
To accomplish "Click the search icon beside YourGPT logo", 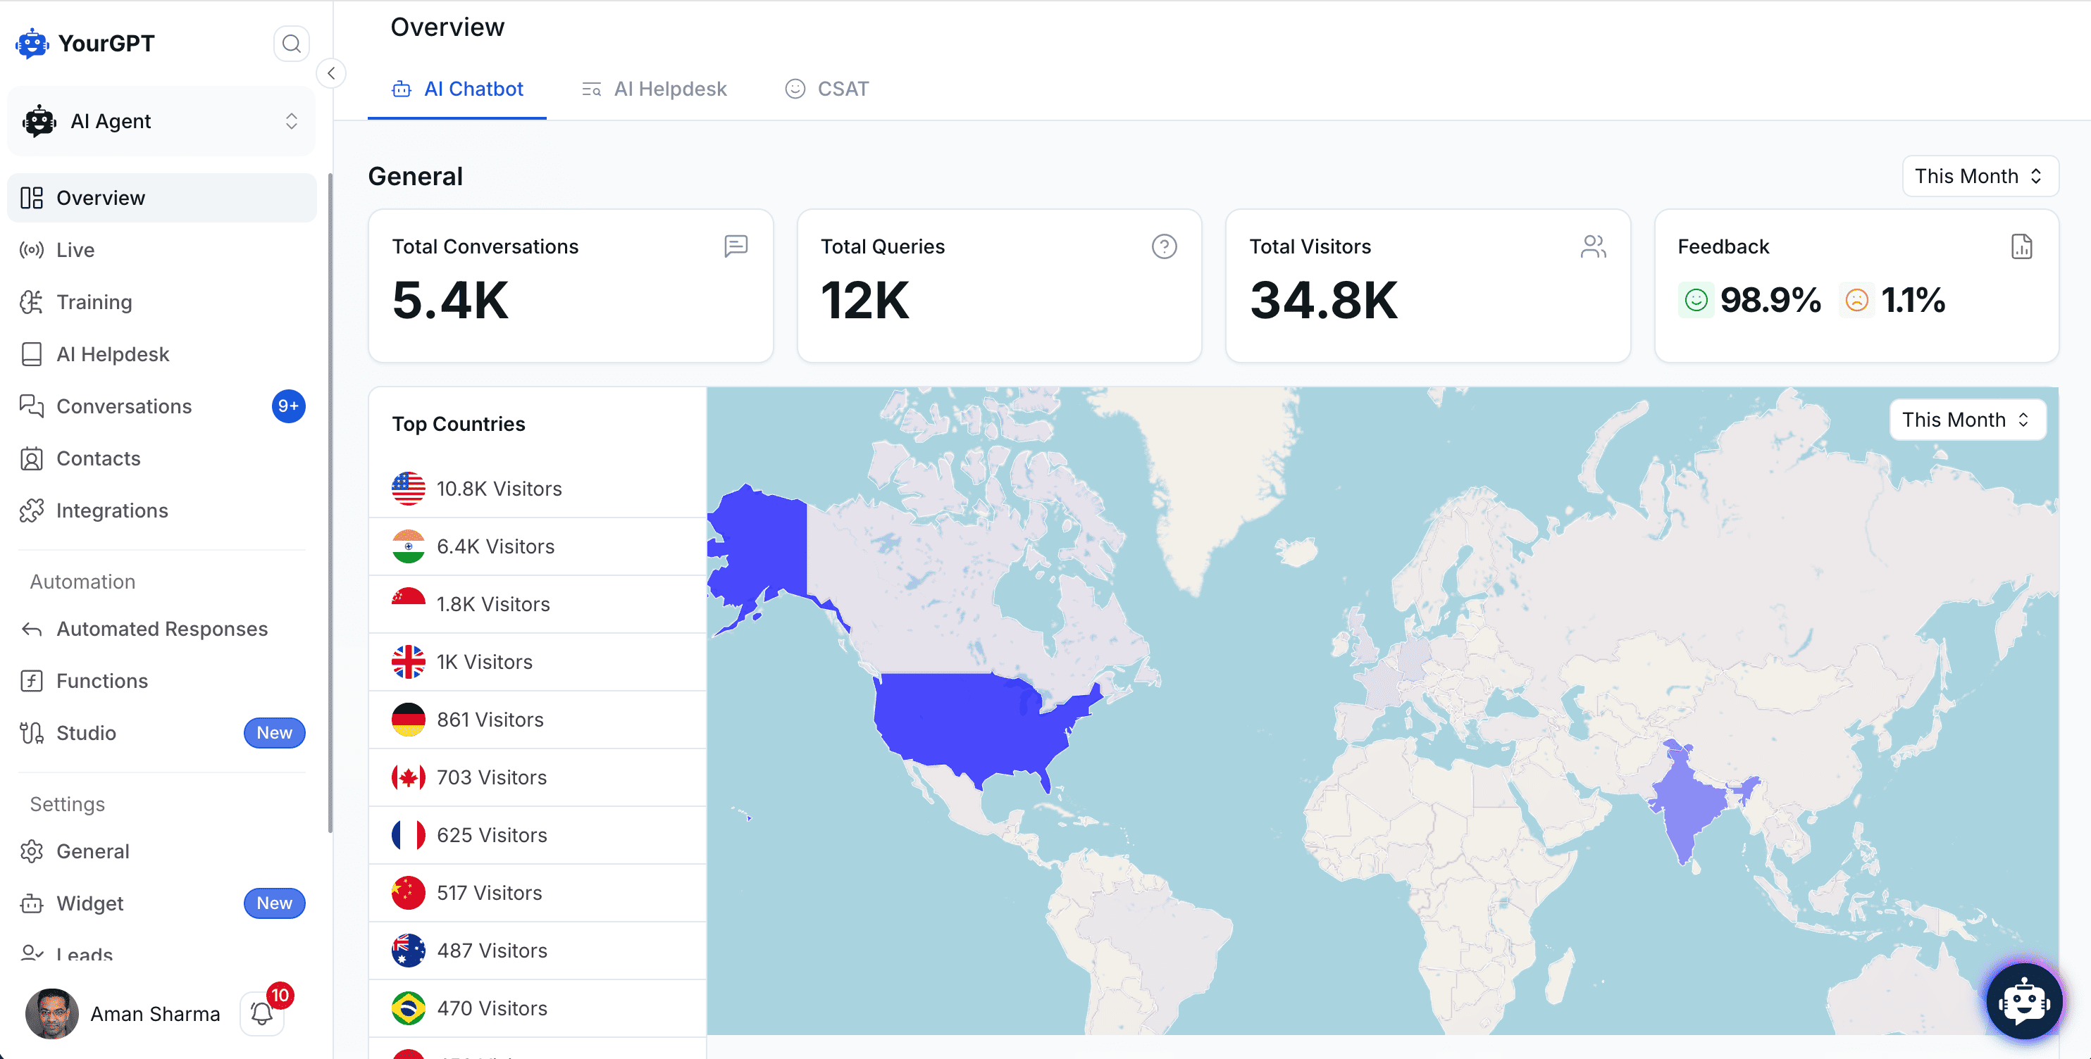I will coord(292,44).
